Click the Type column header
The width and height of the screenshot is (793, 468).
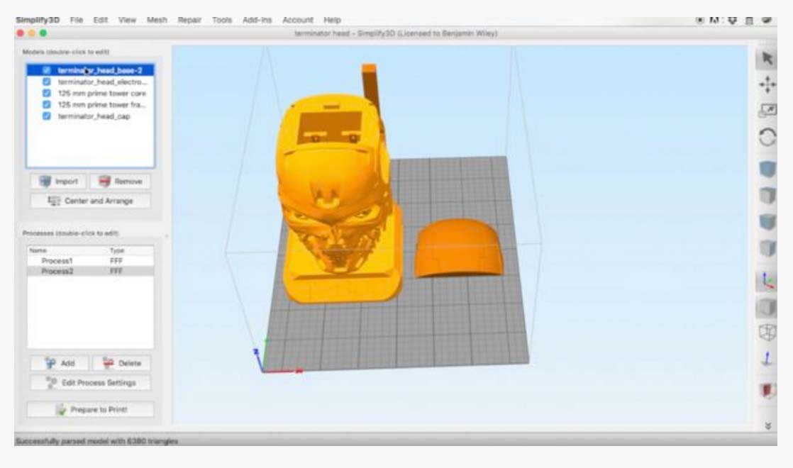pyautogui.click(x=117, y=251)
